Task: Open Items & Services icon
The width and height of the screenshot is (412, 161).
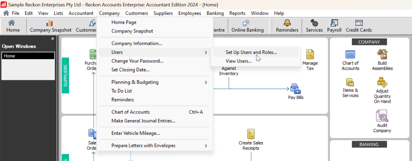Action: pos(350,88)
